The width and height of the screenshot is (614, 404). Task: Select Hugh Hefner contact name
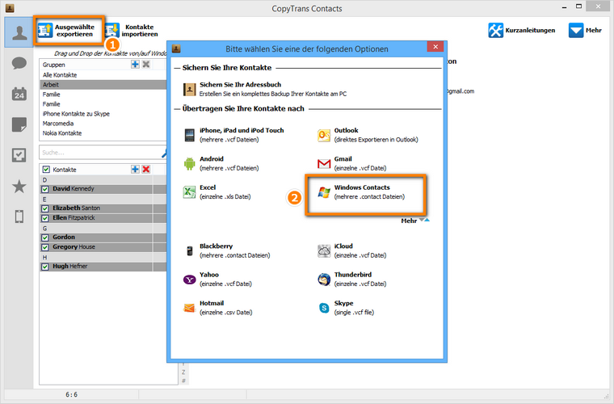[x=70, y=266]
